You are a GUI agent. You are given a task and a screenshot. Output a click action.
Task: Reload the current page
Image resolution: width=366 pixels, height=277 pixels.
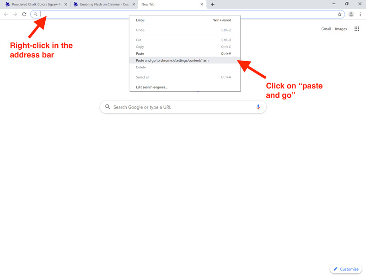[x=24, y=14]
